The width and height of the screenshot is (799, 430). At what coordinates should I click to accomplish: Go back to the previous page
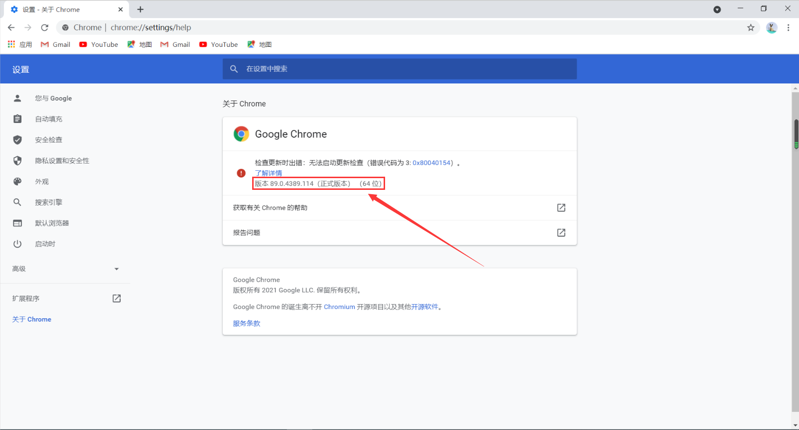click(11, 28)
